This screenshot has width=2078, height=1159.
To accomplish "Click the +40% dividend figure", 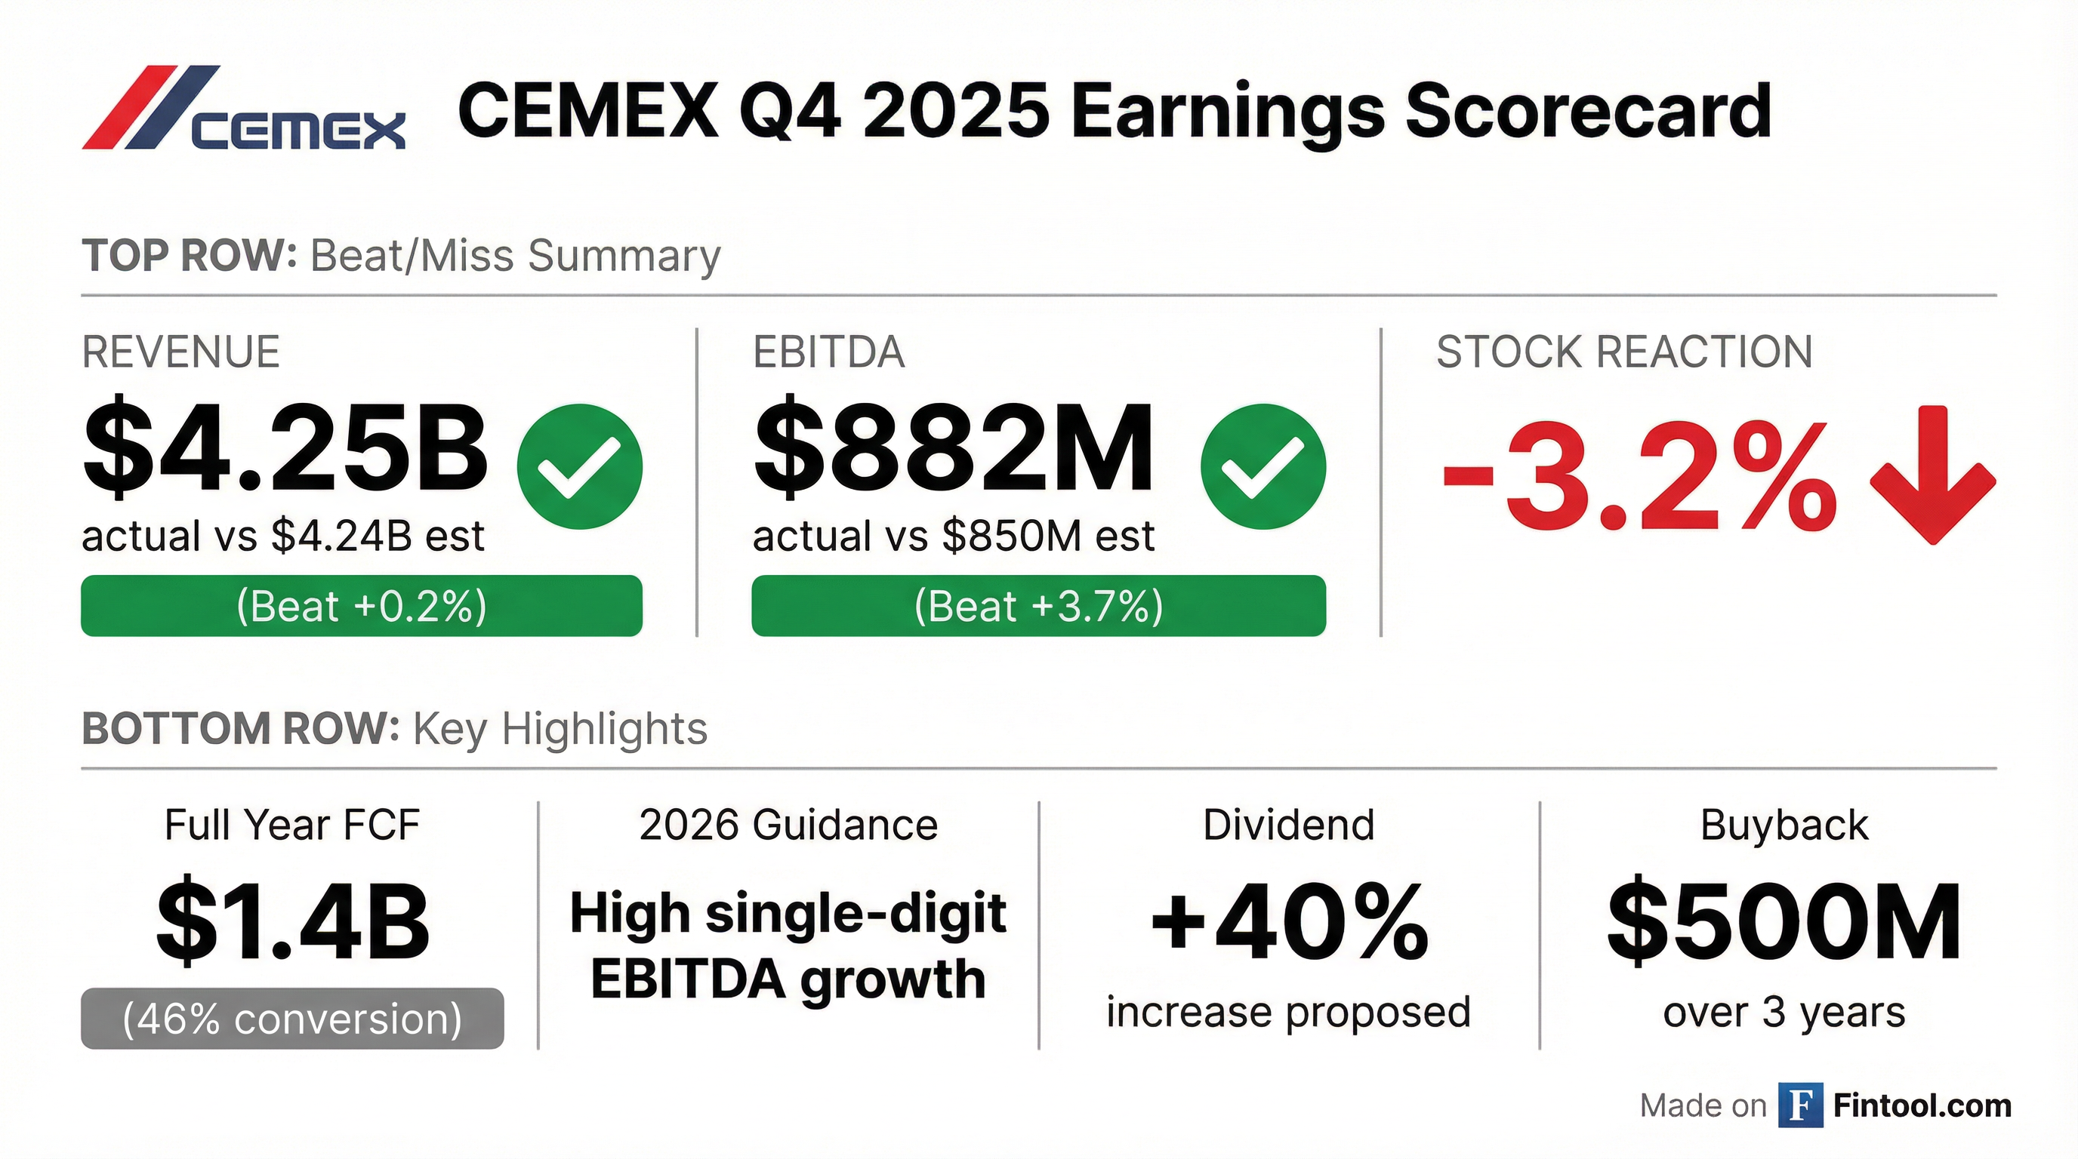I will 1288,921.
